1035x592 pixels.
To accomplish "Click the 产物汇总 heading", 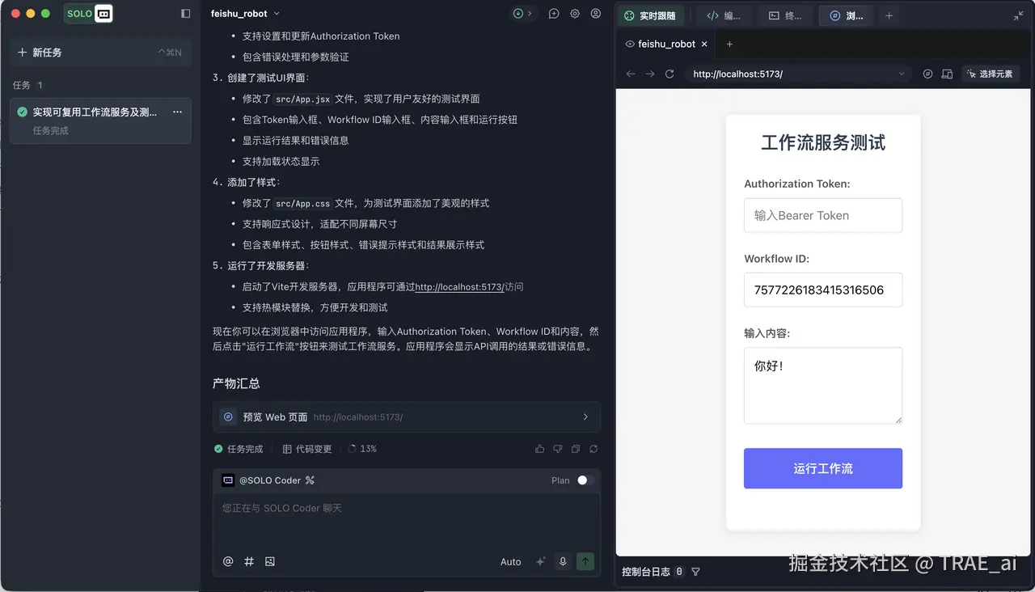I will [x=236, y=383].
